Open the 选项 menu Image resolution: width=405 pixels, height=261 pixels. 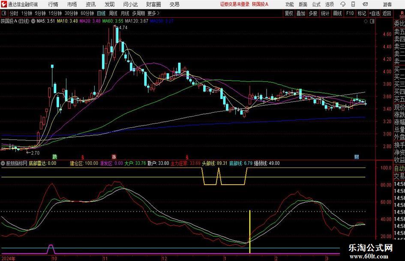(x=329, y=4)
